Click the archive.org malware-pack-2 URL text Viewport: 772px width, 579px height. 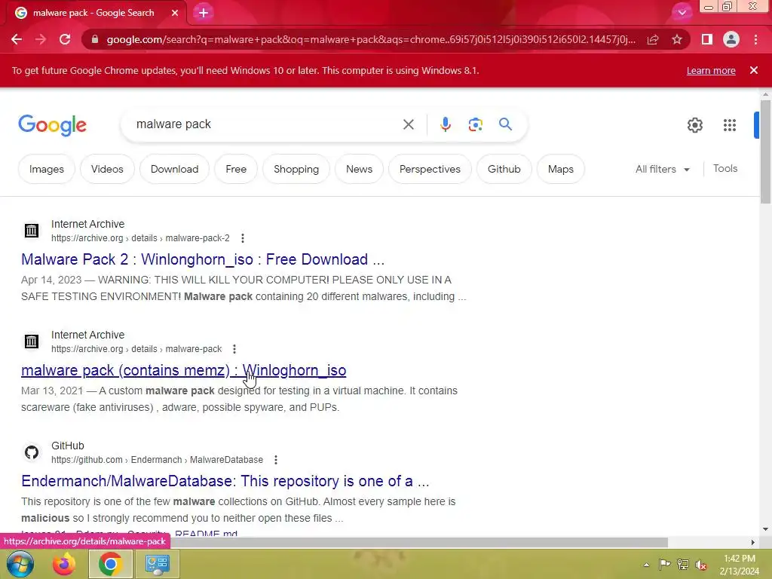point(140,238)
